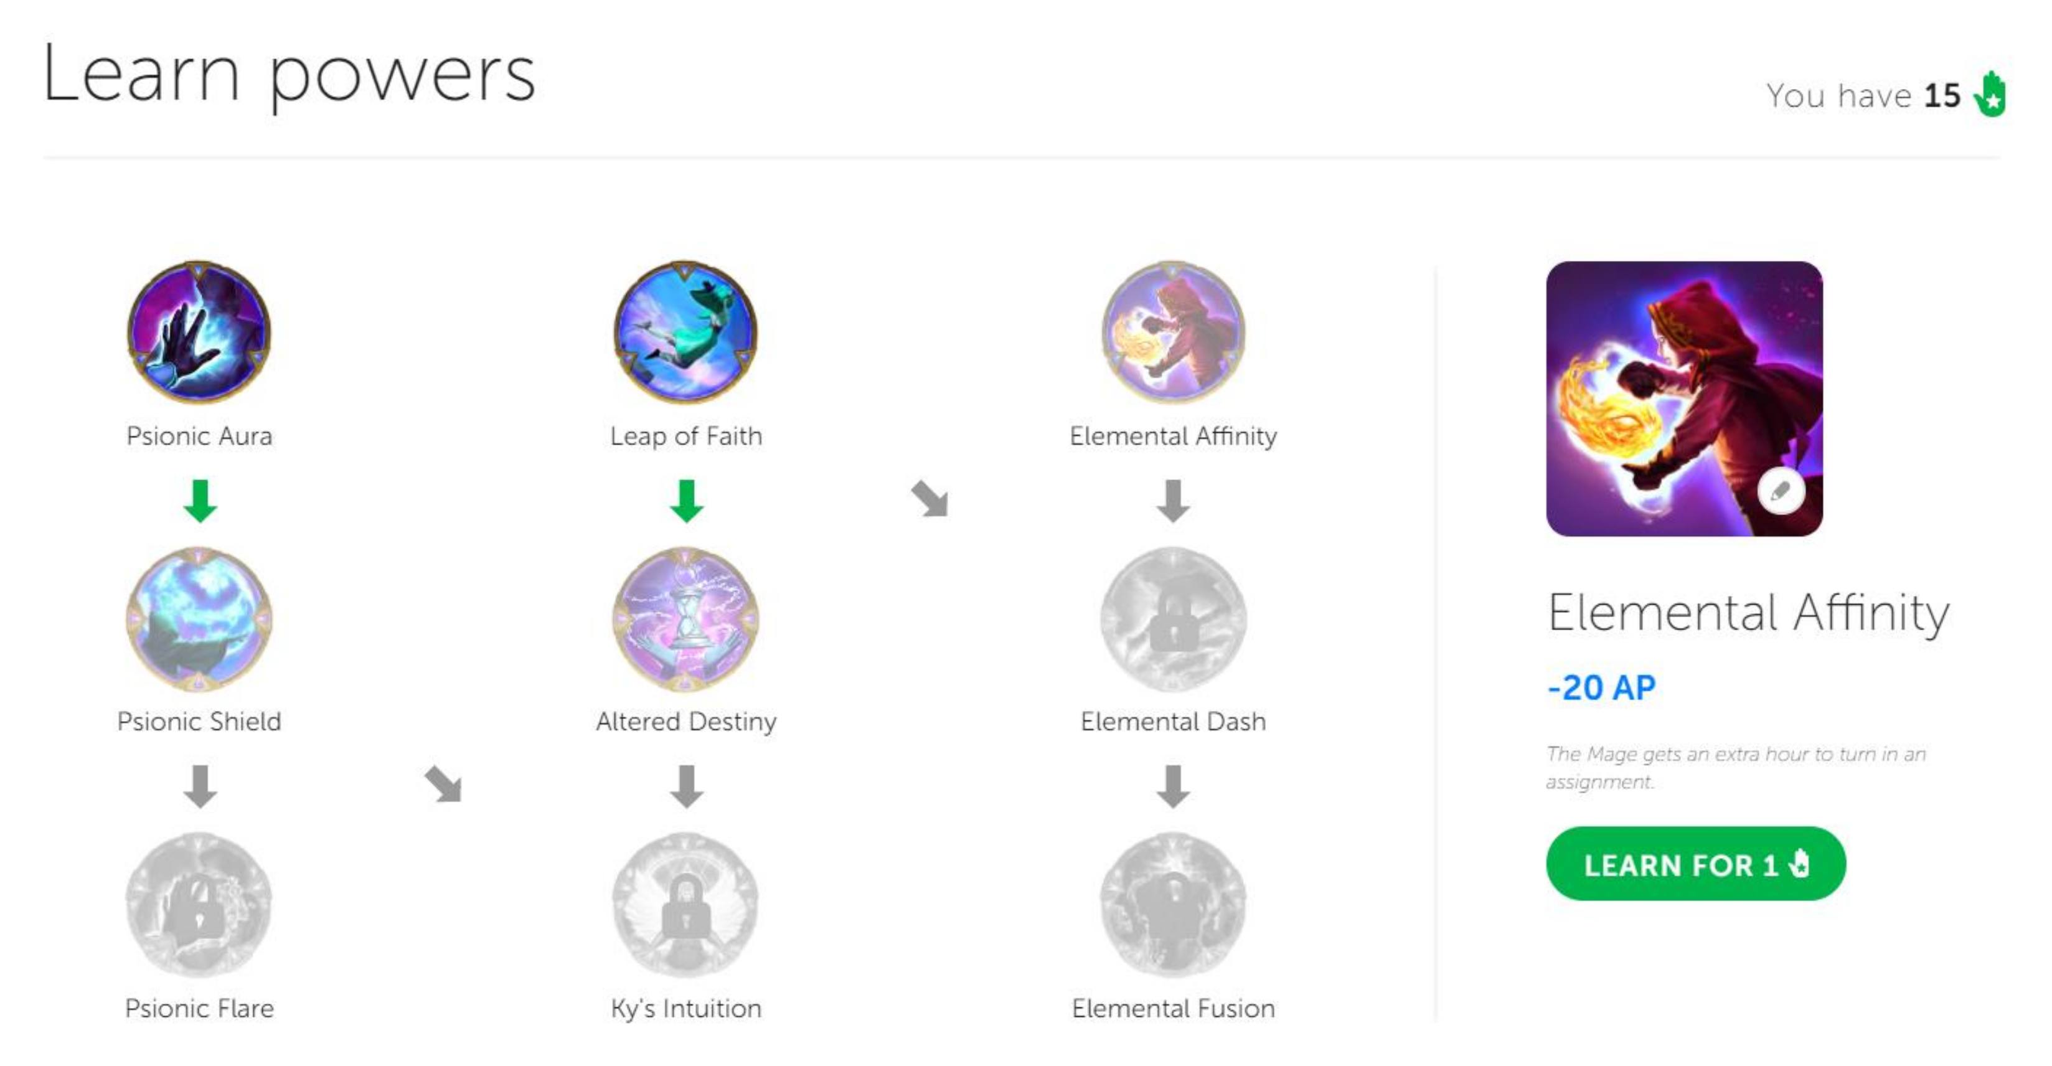The width and height of the screenshot is (2052, 1066).
Task: Click the green arrow below Psionic Aura
Action: point(200,501)
